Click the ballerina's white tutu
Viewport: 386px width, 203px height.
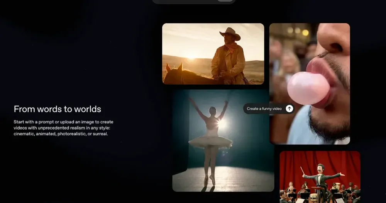[x=210, y=142]
